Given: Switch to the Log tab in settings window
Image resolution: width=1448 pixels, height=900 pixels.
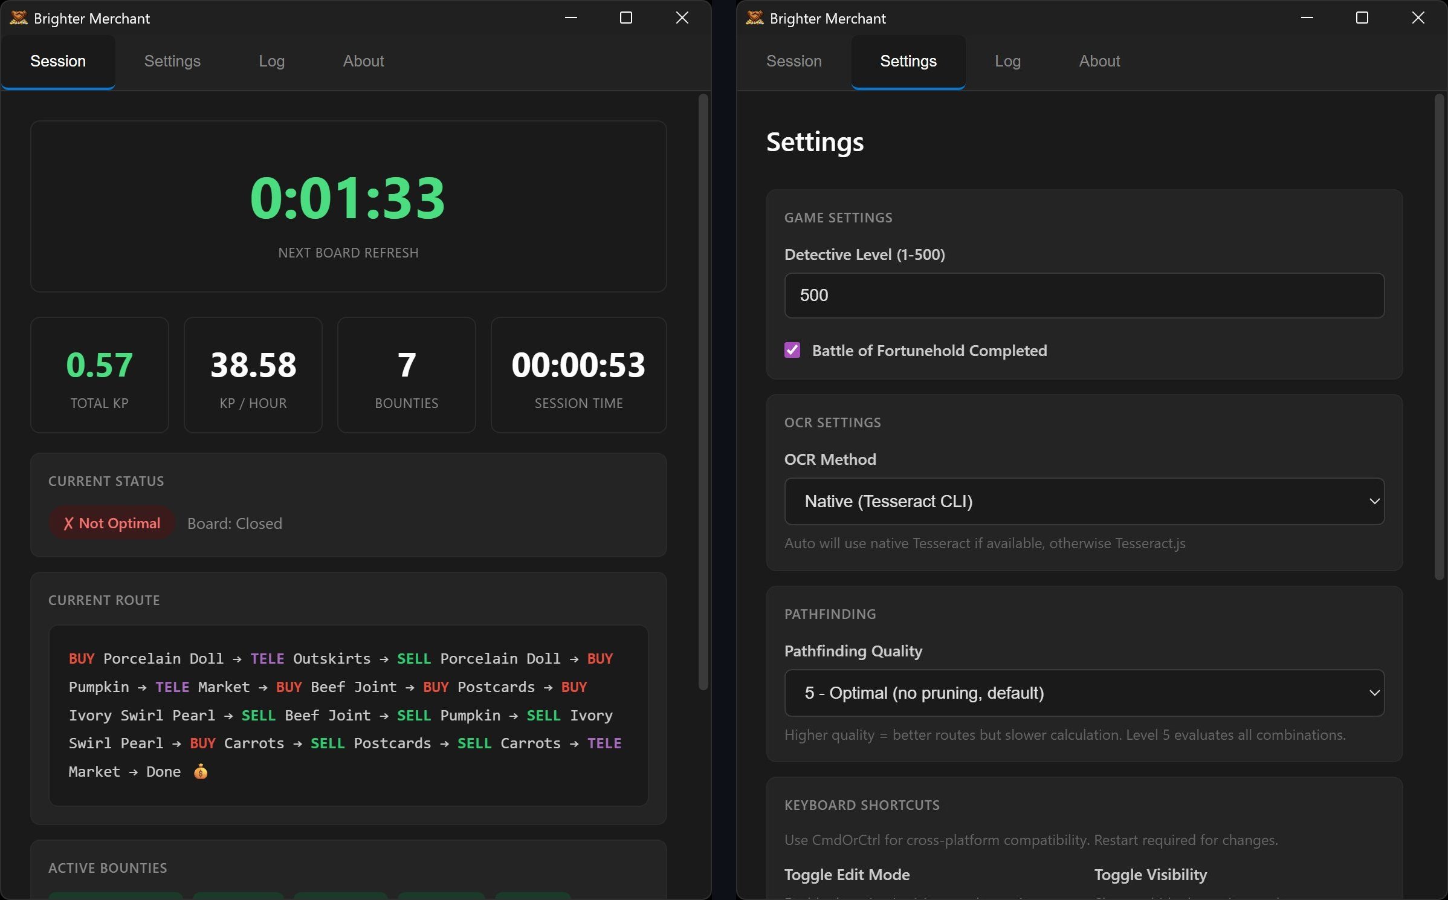Looking at the screenshot, I should (1007, 61).
